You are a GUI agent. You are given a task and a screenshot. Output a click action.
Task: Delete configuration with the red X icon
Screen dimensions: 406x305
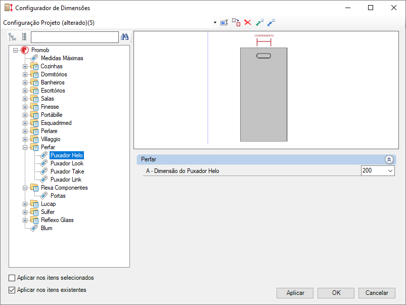pyautogui.click(x=248, y=23)
